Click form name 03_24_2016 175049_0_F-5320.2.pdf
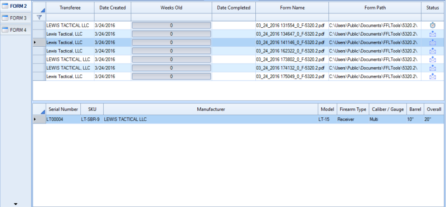Image resolution: width=446 pixels, height=207 pixels. pos(290,76)
